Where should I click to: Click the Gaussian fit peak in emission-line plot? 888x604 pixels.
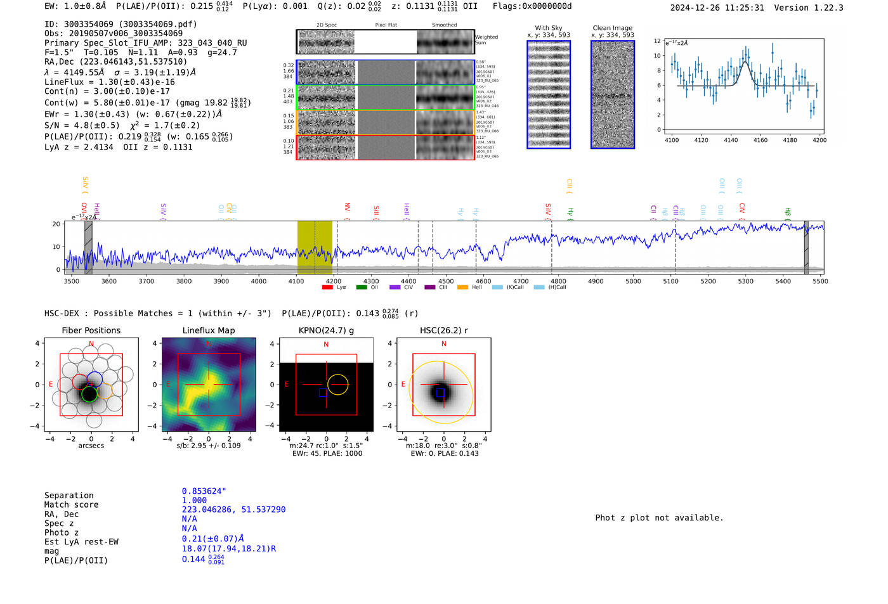(x=745, y=62)
